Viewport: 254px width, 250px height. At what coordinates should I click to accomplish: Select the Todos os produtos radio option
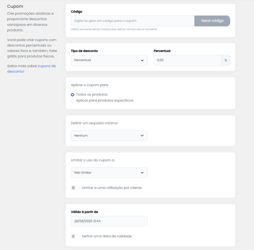(73, 95)
